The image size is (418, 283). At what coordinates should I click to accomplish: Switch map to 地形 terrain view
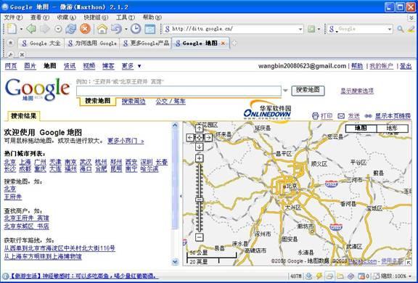tap(392, 128)
